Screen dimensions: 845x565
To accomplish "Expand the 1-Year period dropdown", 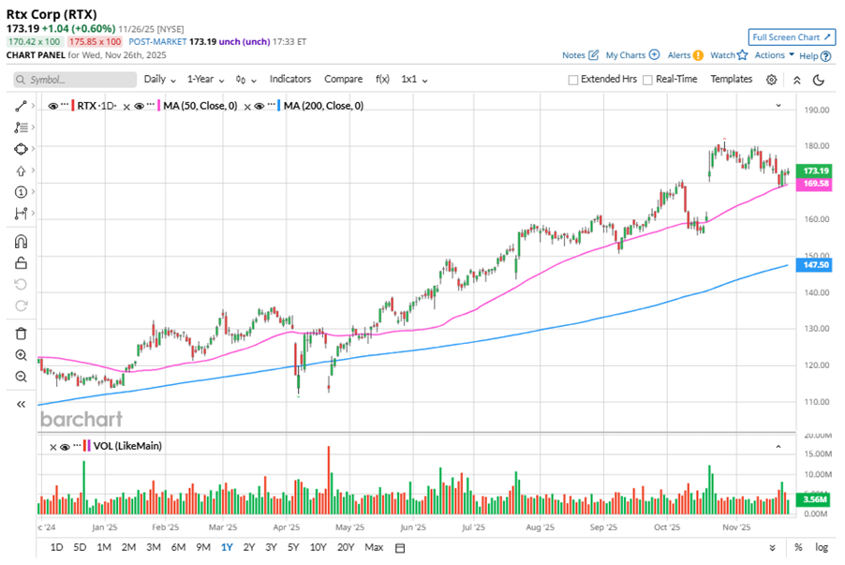I will [x=205, y=80].
